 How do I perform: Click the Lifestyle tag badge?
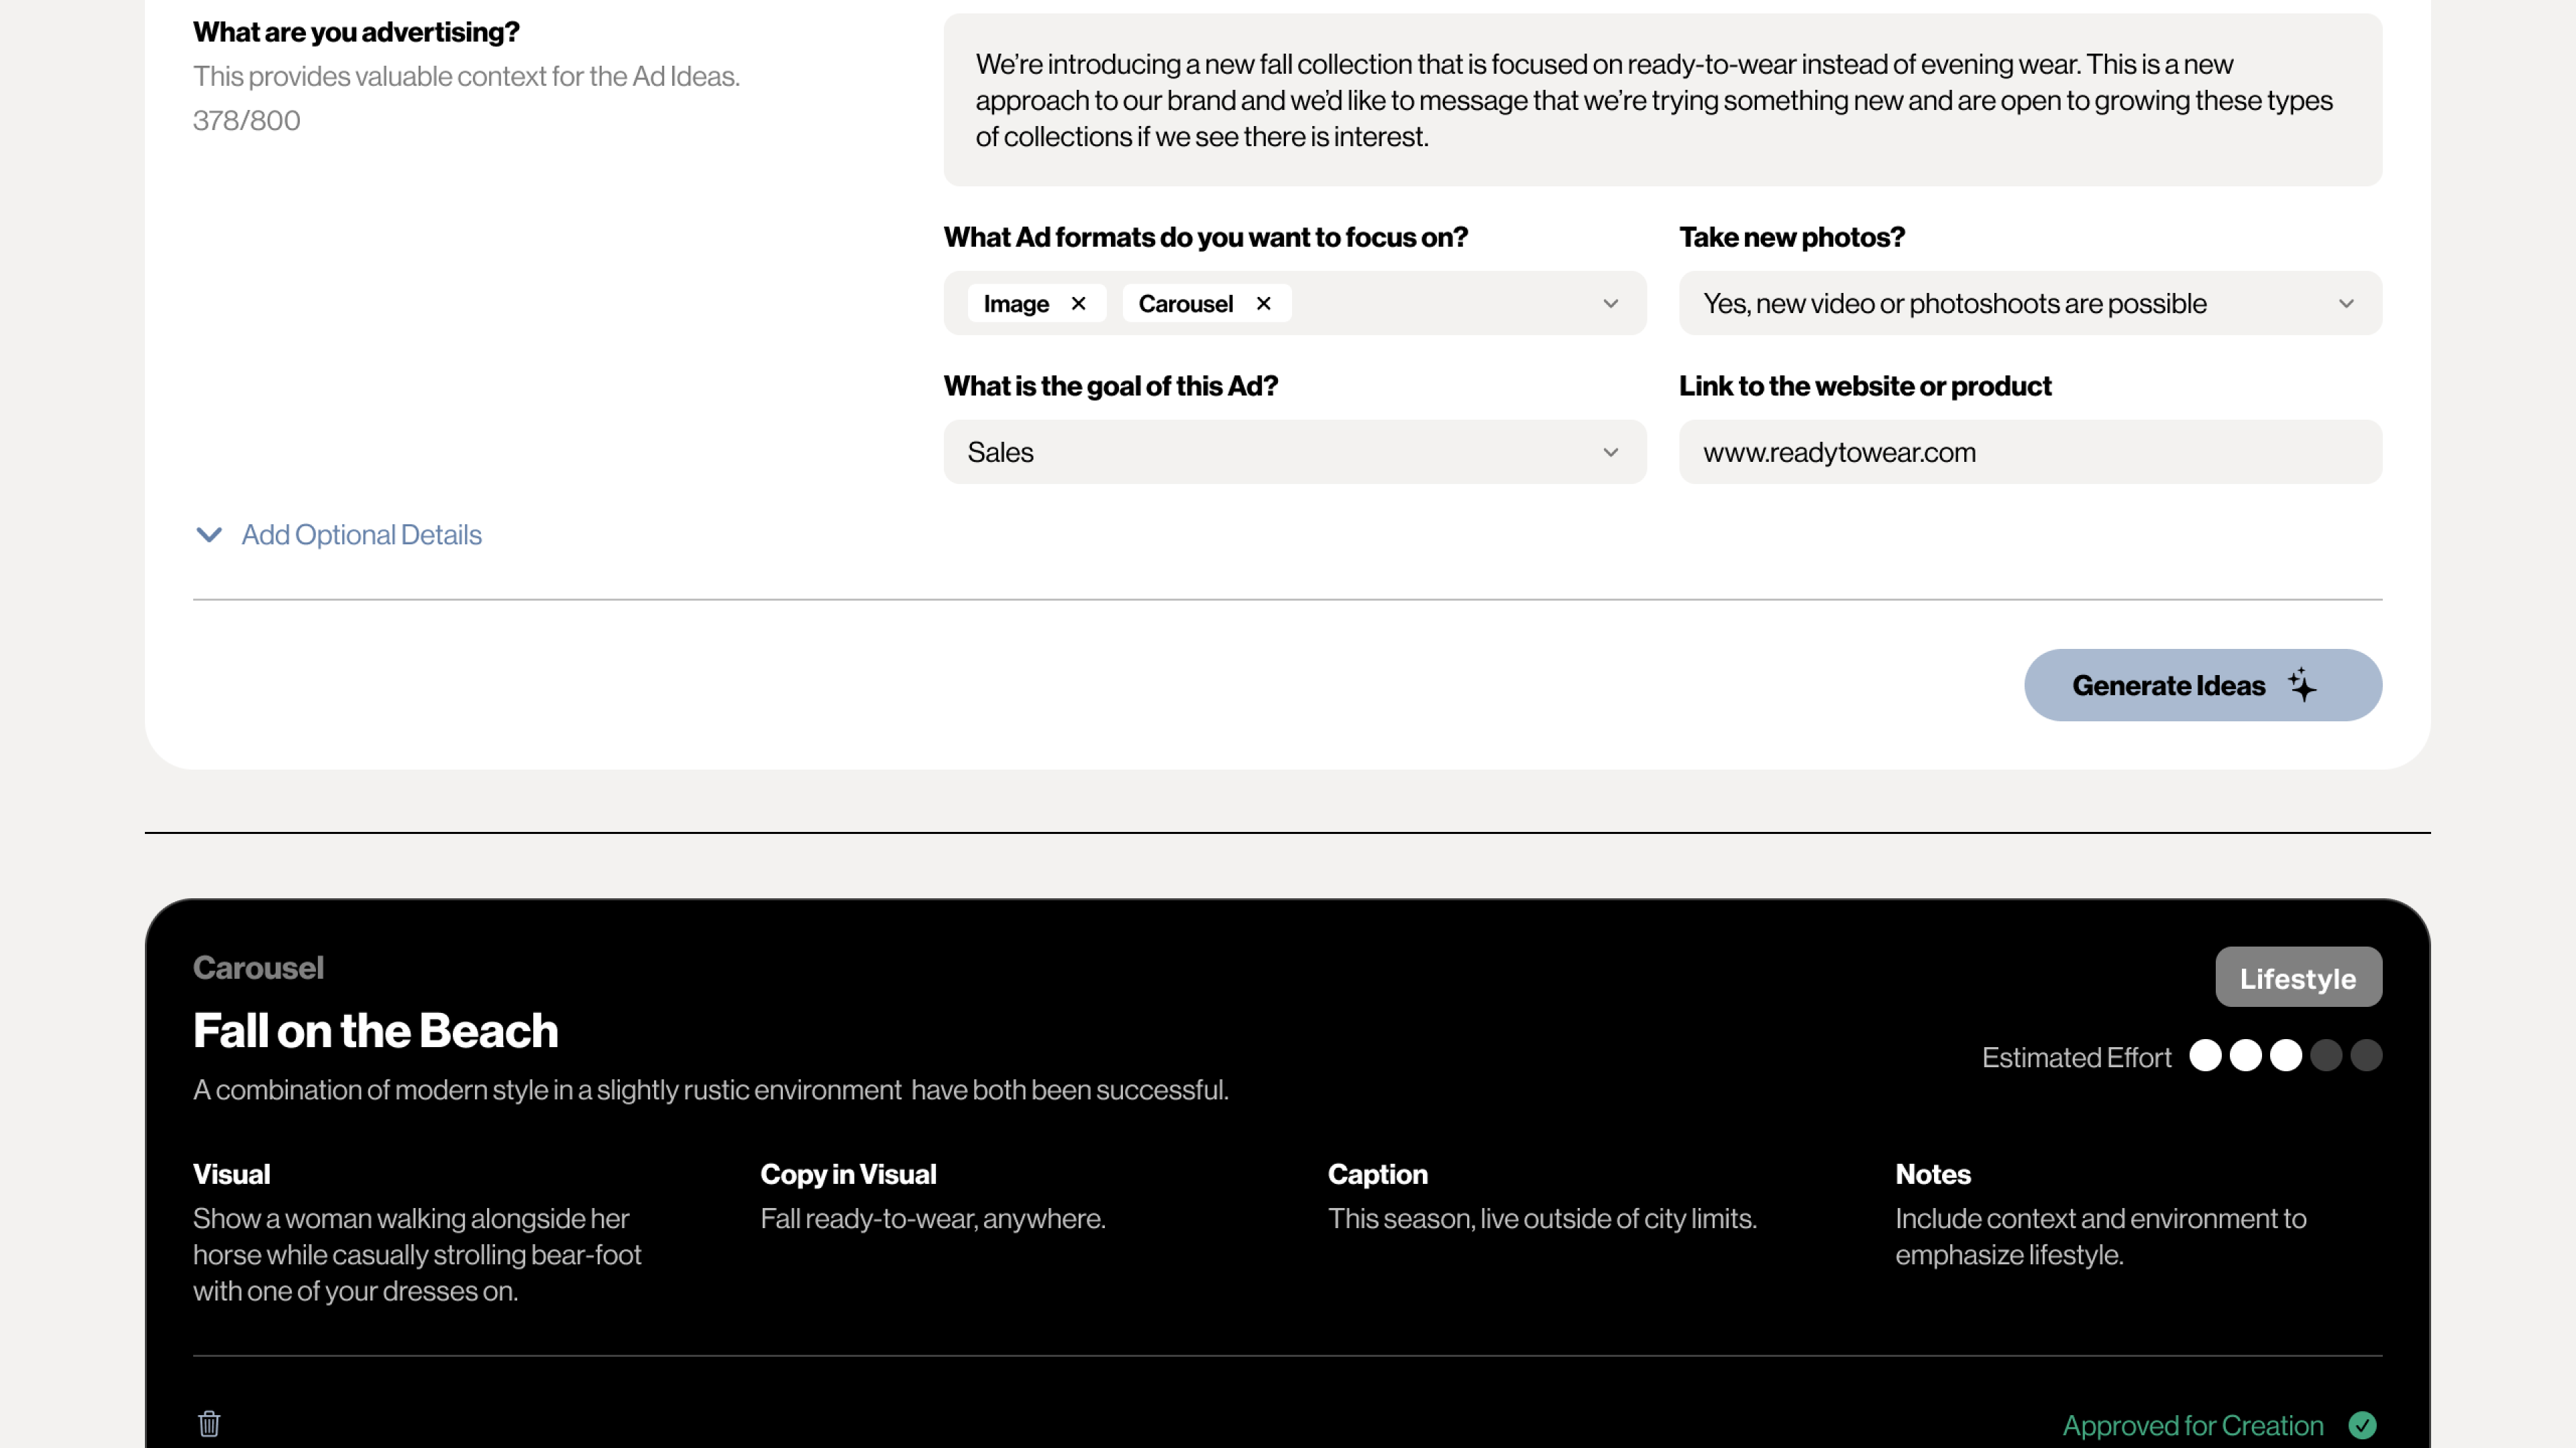2298,977
